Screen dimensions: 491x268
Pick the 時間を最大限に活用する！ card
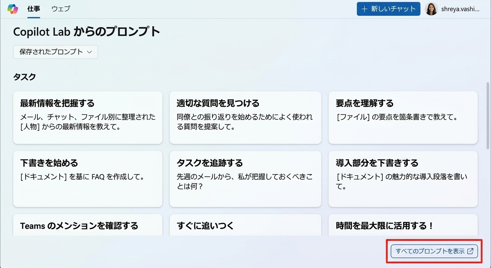pyautogui.click(x=403, y=225)
